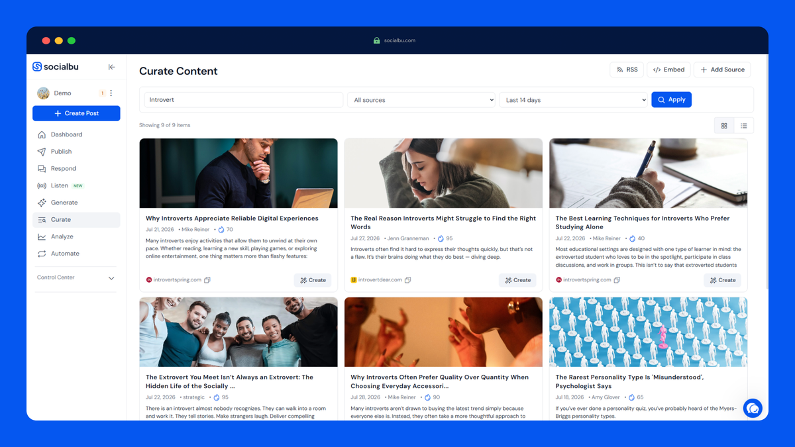Viewport: 795px width, 447px height.
Task: Open thumbnail of woman holding her head
Action: pos(443,174)
